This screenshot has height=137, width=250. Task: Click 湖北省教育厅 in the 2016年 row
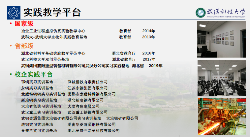coord(124,53)
